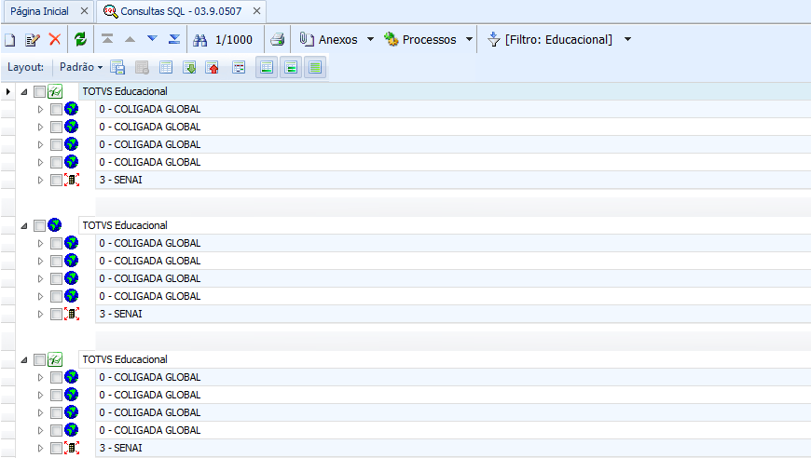Screen dimensions: 811x458
Task: Expand first COLIGADA GLOBAL row of first group
Action: (x=40, y=110)
